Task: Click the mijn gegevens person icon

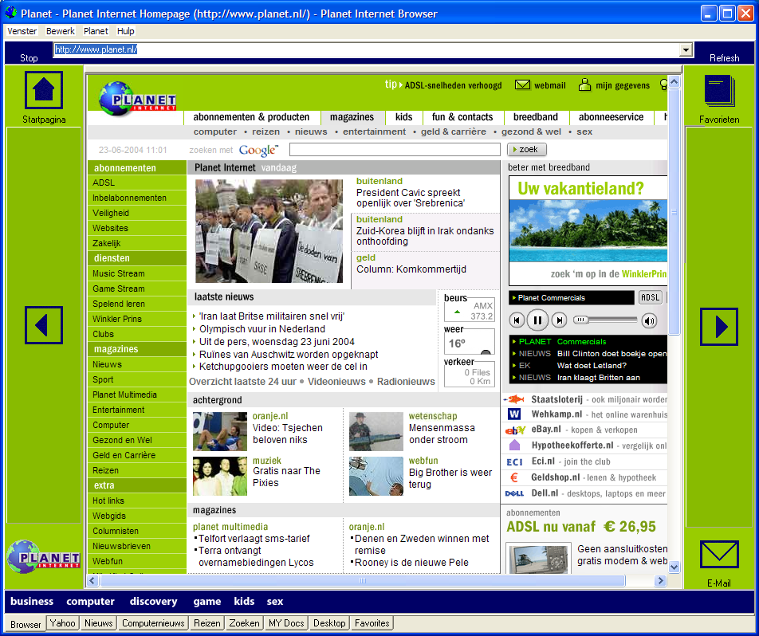Action: pos(584,85)
